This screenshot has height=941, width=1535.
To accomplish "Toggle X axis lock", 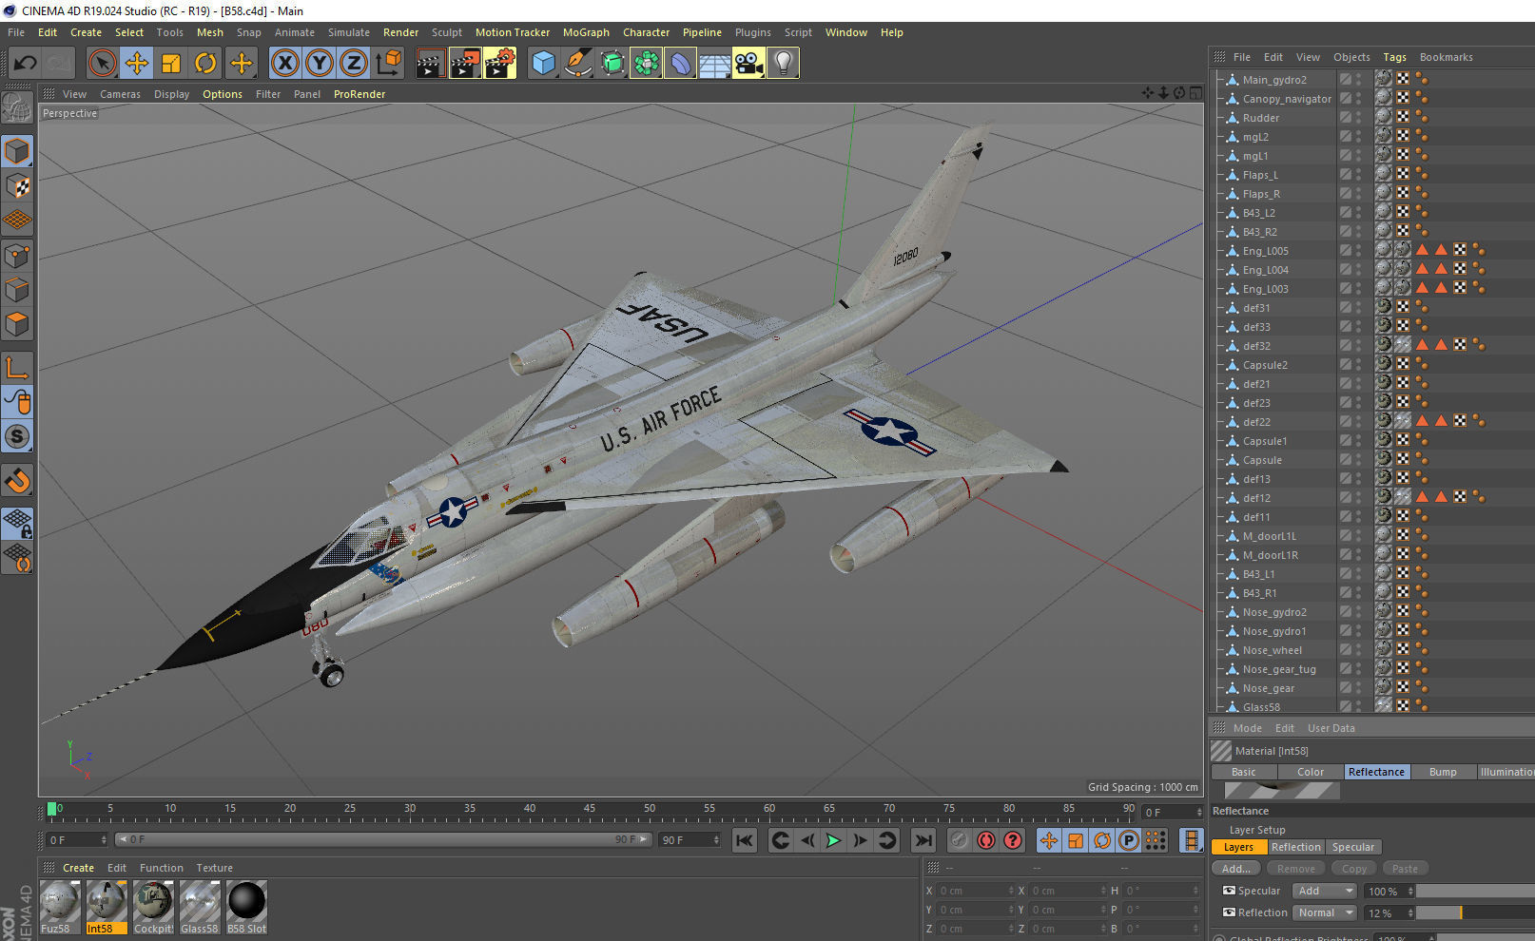I will [284, 64].
